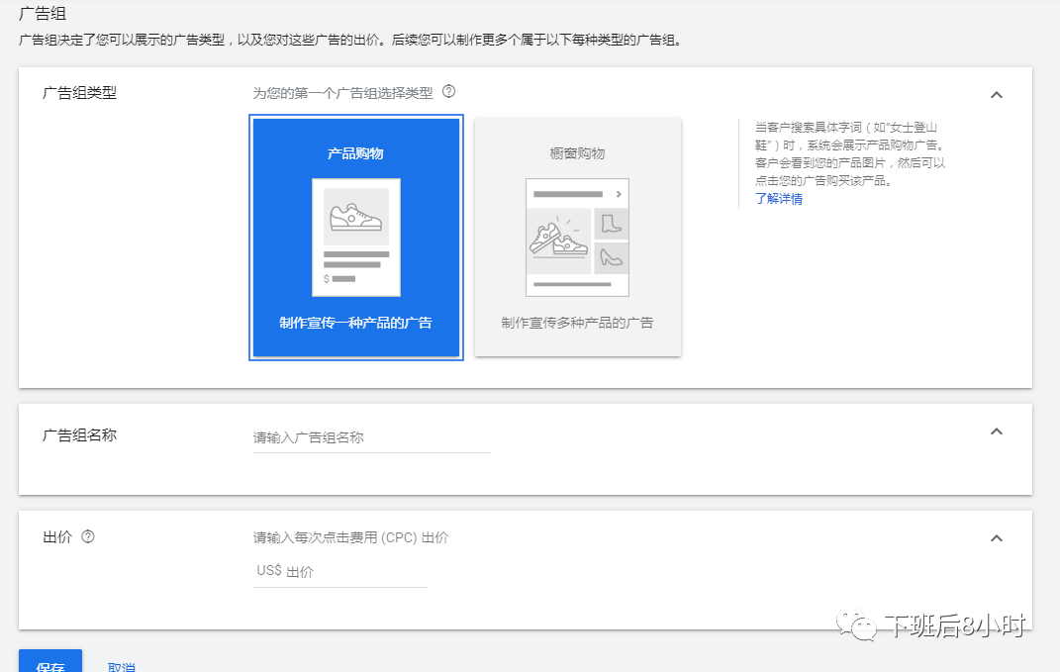Click the 保存 button
This screenshot has height=672, width=1060.
click(49, 664)
